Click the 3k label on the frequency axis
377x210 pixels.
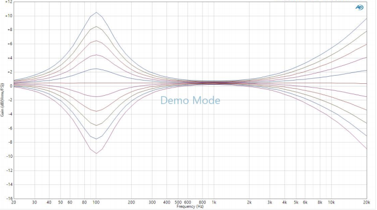[x=270, y=202]
